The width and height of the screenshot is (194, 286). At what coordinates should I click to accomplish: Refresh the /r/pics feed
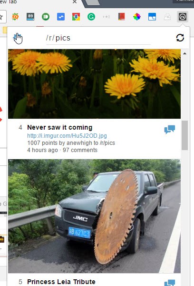pos(180,38)
